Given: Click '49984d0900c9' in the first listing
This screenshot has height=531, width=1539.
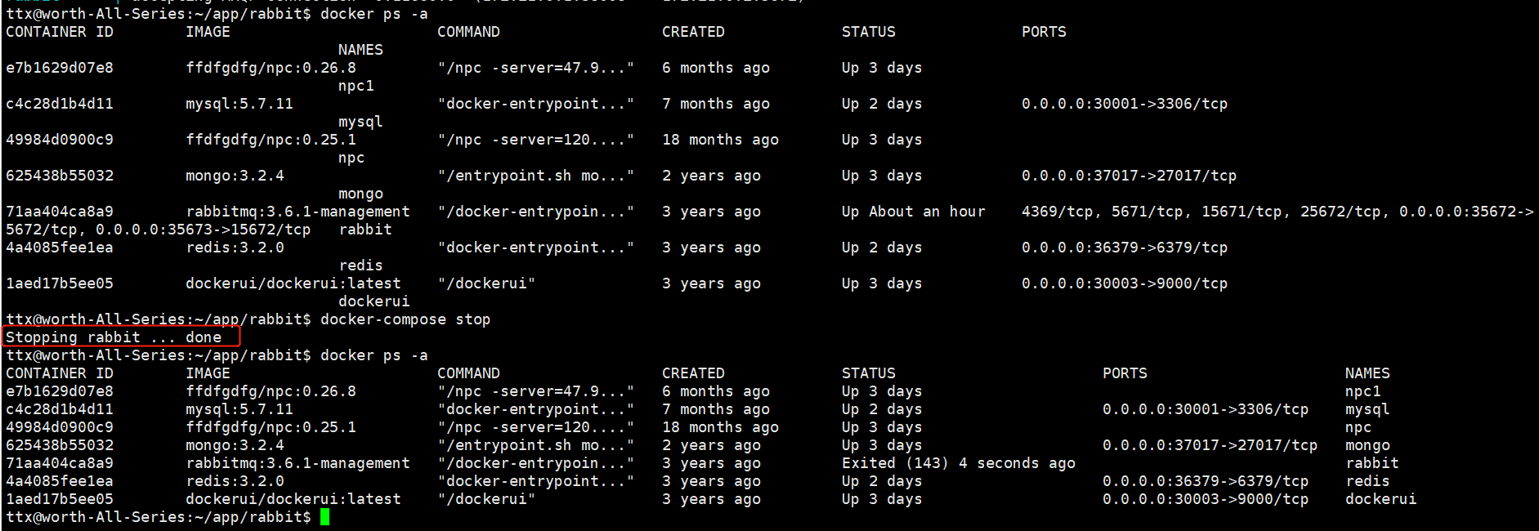Looking at the screenshot, I should pyautogui.click(x=60, y=140).
